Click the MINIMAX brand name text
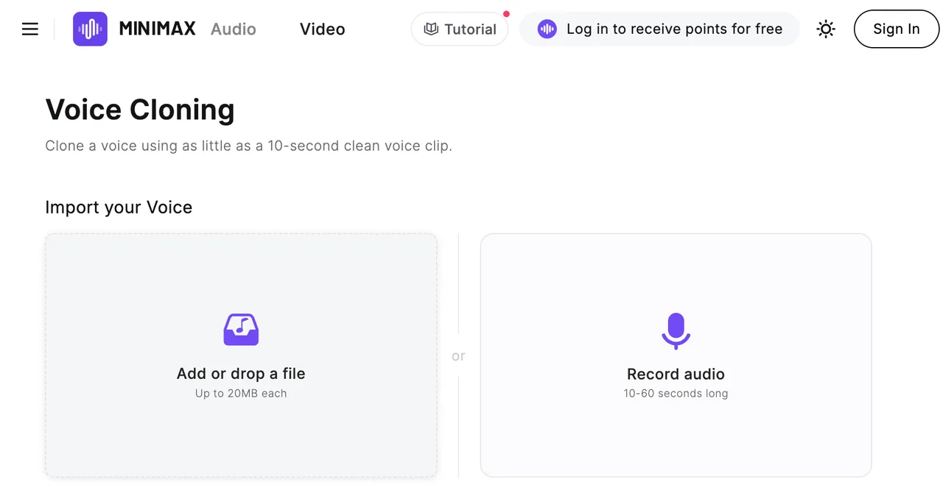943x493 pixels. pyautogui.click(x=158, y=29)
